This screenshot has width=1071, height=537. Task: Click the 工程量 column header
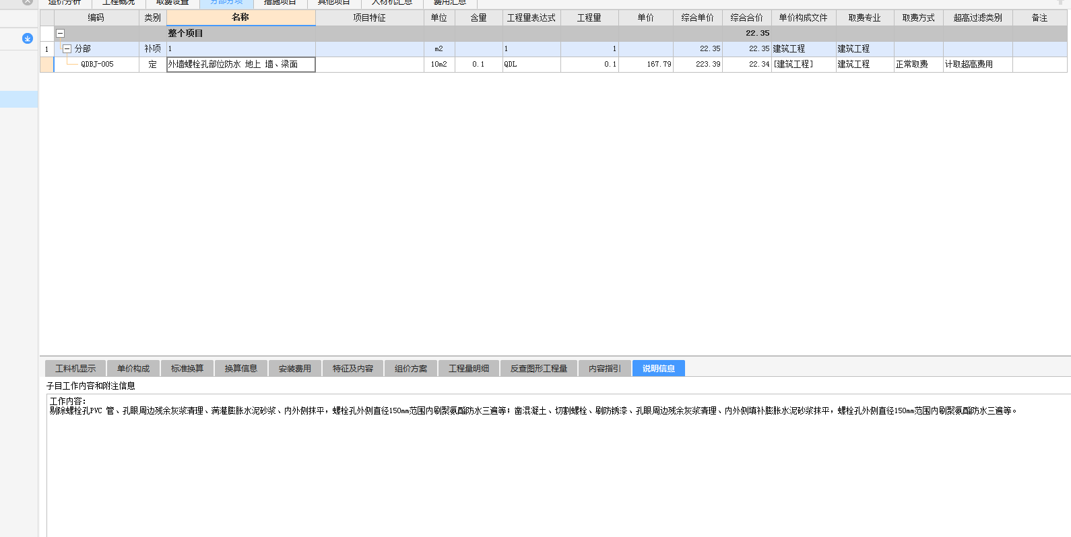click(x=589, y=17)
